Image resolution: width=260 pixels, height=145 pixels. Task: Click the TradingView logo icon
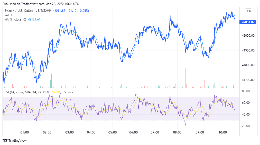tap(5, 141)
